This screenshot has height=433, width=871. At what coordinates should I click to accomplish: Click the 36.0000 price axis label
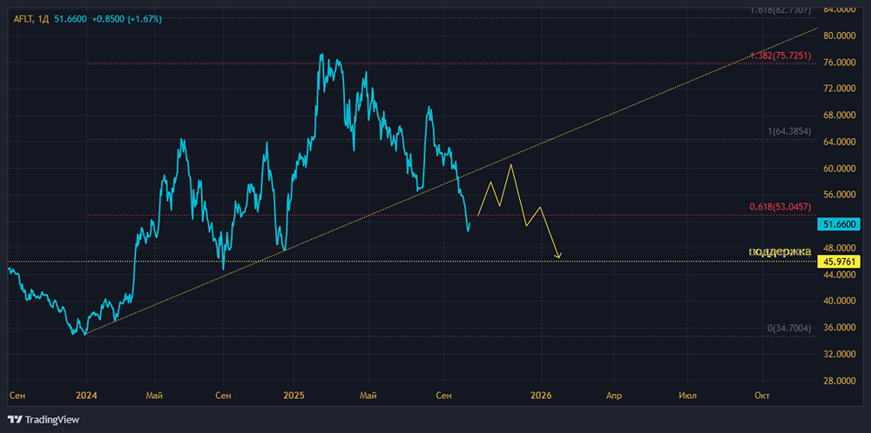tap(841, 327)
